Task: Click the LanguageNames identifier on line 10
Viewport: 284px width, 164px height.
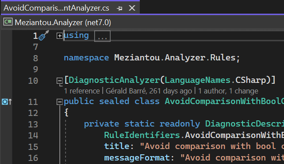Action: 198,80
